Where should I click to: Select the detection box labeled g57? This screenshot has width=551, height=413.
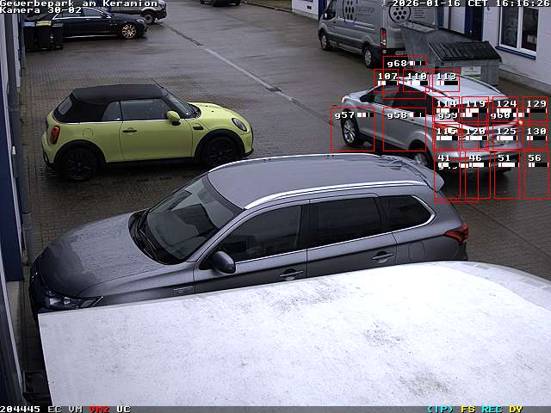pos(352,129)
